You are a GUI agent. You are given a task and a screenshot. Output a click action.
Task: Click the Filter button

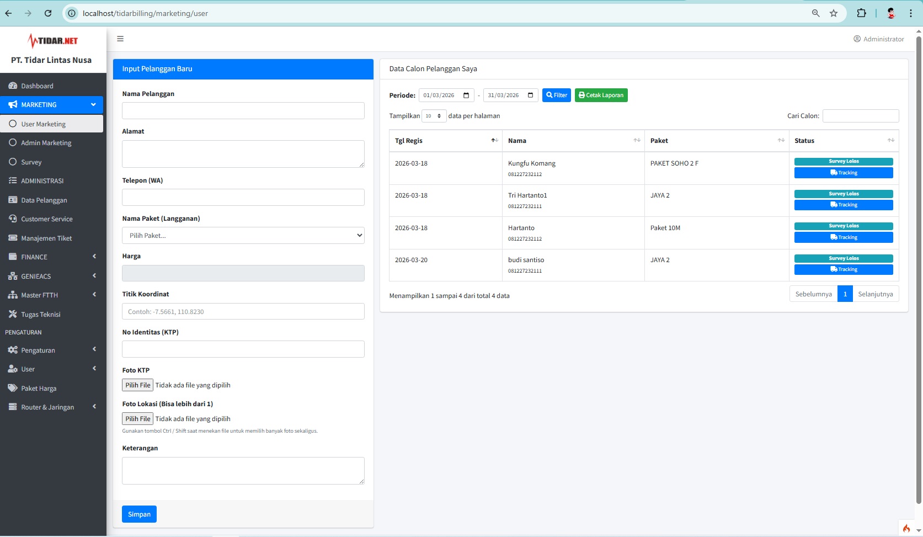click(x=557, y=95)
